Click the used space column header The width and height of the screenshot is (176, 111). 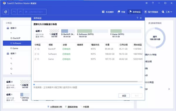point(123,45)
